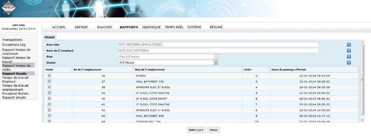Go to the TEMPS RÉEL menu
Viewport: 371px width, 138px height.
174,27
